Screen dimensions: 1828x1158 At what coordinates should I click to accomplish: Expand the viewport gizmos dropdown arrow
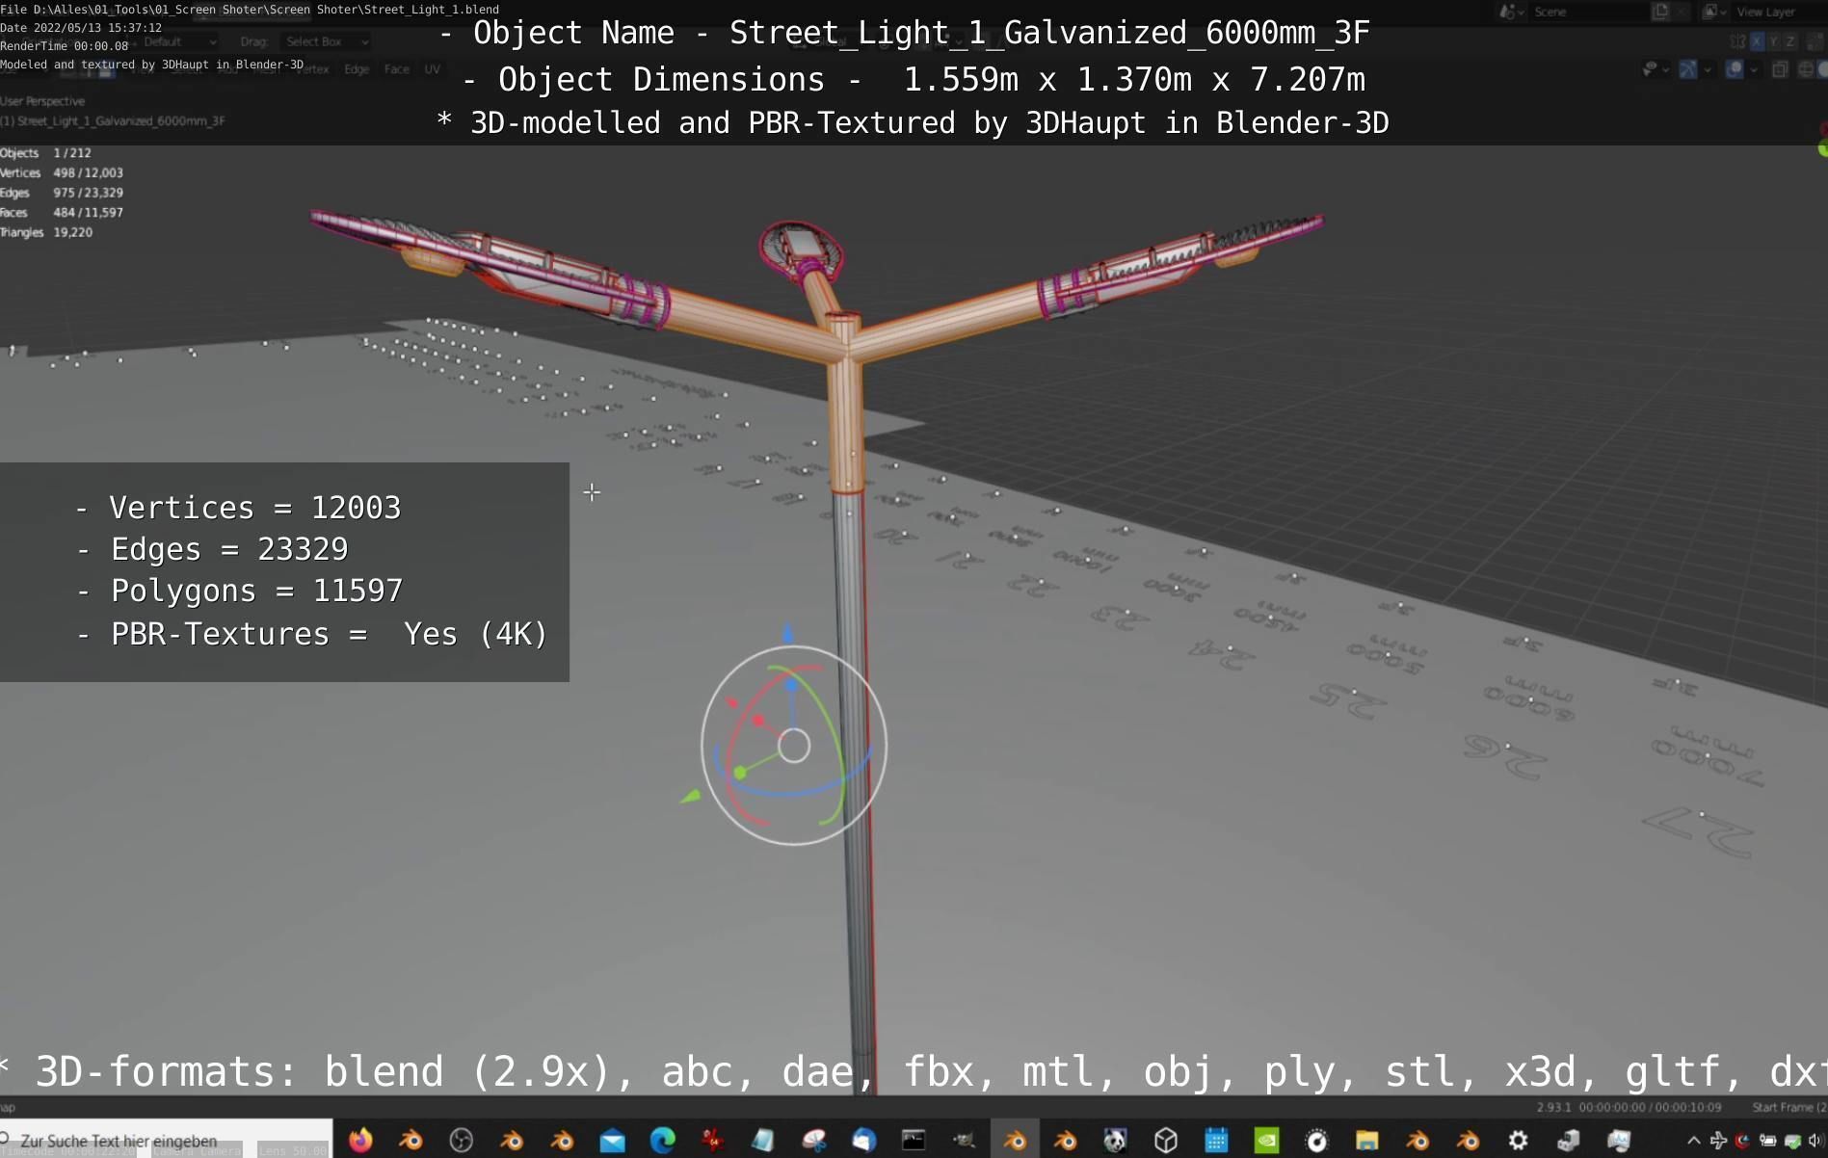coord(1708,70)
